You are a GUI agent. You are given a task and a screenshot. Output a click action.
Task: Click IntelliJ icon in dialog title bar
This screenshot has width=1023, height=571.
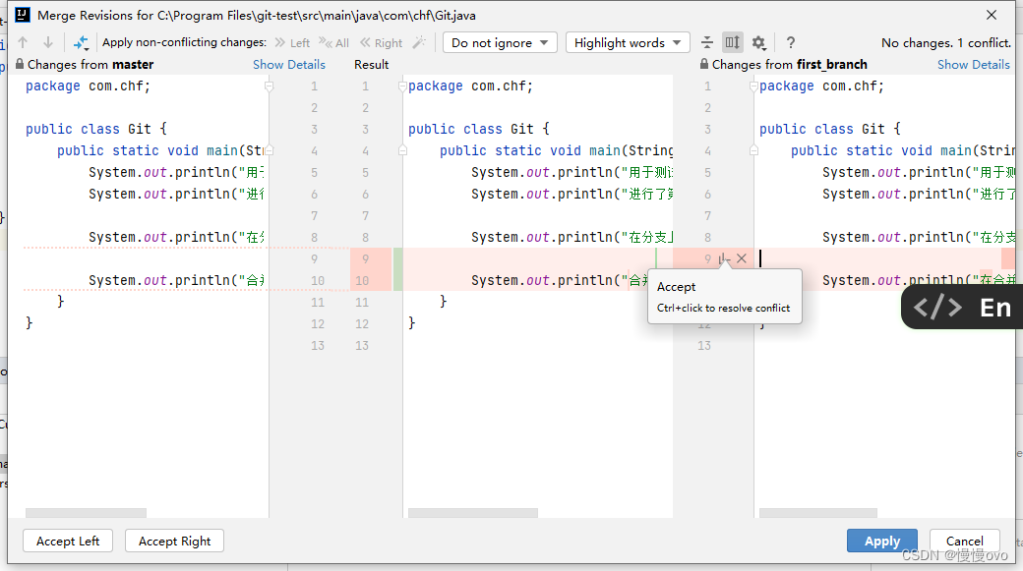[x=23, y=15]
